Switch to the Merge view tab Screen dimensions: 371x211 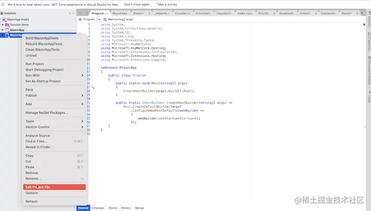click(x=139, y=208)
